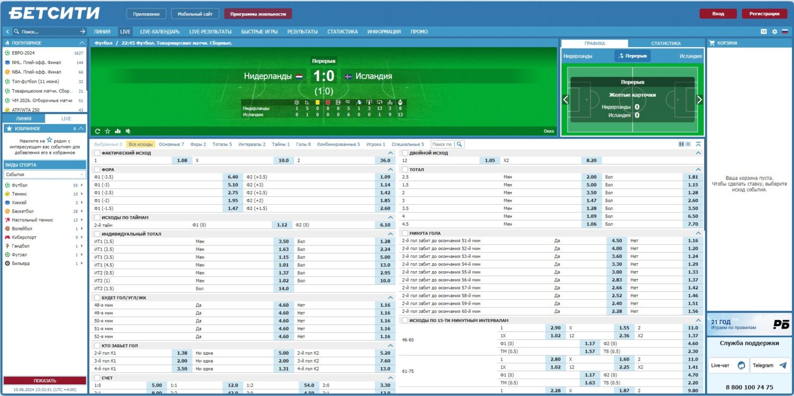Collapse the Счет market section
The image size is (794, 396).
[391, 378]
